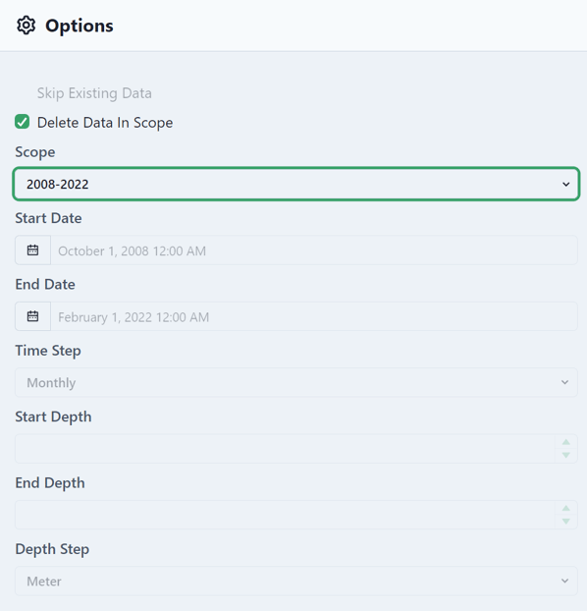Click the Time Step field label

click(x=48, y=351)
